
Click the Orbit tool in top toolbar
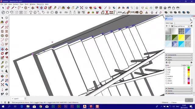click(68, 8)
